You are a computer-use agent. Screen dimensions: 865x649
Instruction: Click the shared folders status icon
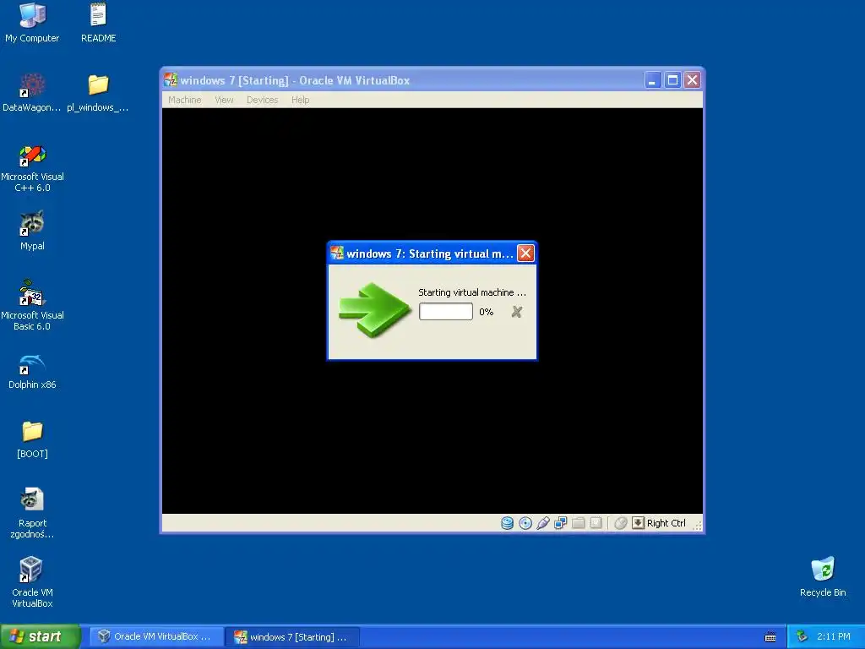(x=578, y=522)
